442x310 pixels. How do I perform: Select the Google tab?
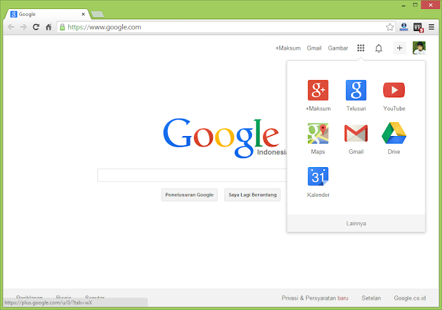pos(46,14)
